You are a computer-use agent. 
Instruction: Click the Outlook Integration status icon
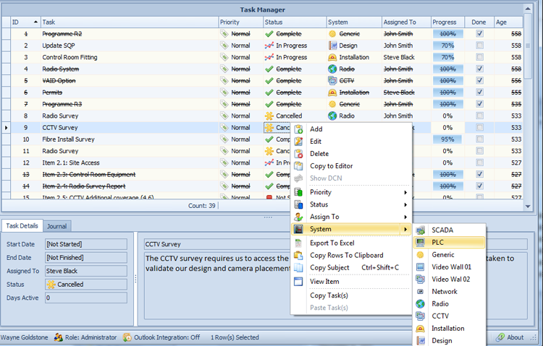point(127,337)
